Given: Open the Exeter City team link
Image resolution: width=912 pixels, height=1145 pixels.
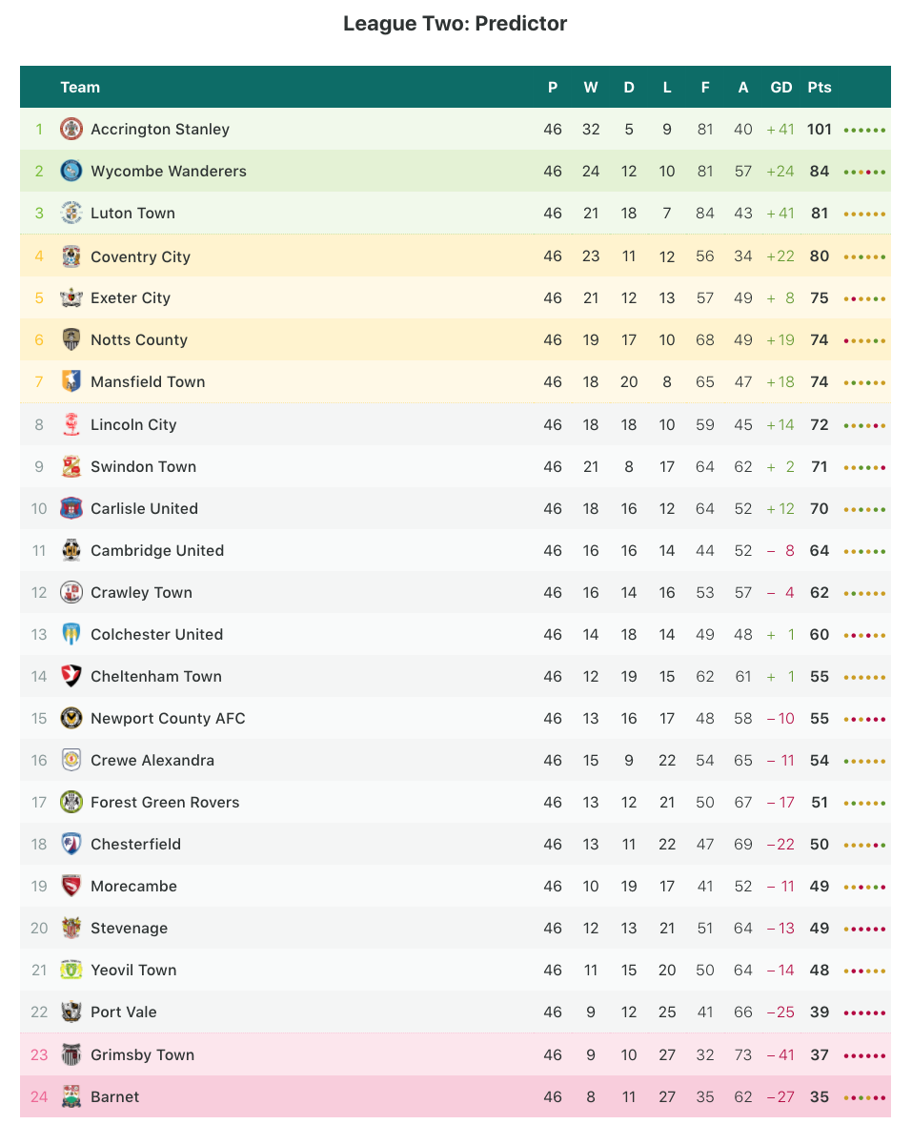Looking at the screenshot, I should point(131,297).
